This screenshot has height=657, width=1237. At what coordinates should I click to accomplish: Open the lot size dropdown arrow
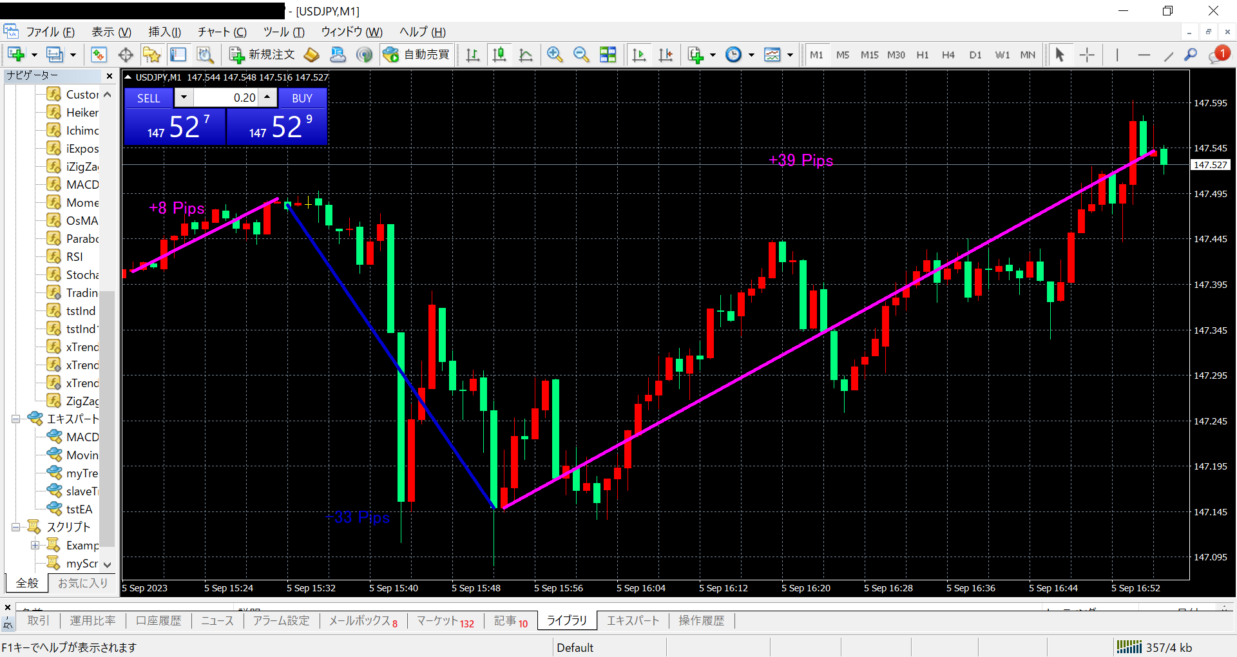184,98
